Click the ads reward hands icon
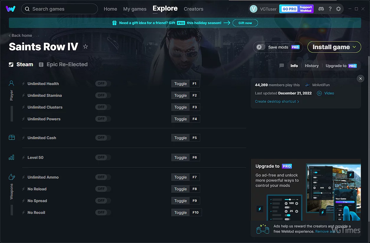Viewport: 370px width, 243px height. point(263,229)
